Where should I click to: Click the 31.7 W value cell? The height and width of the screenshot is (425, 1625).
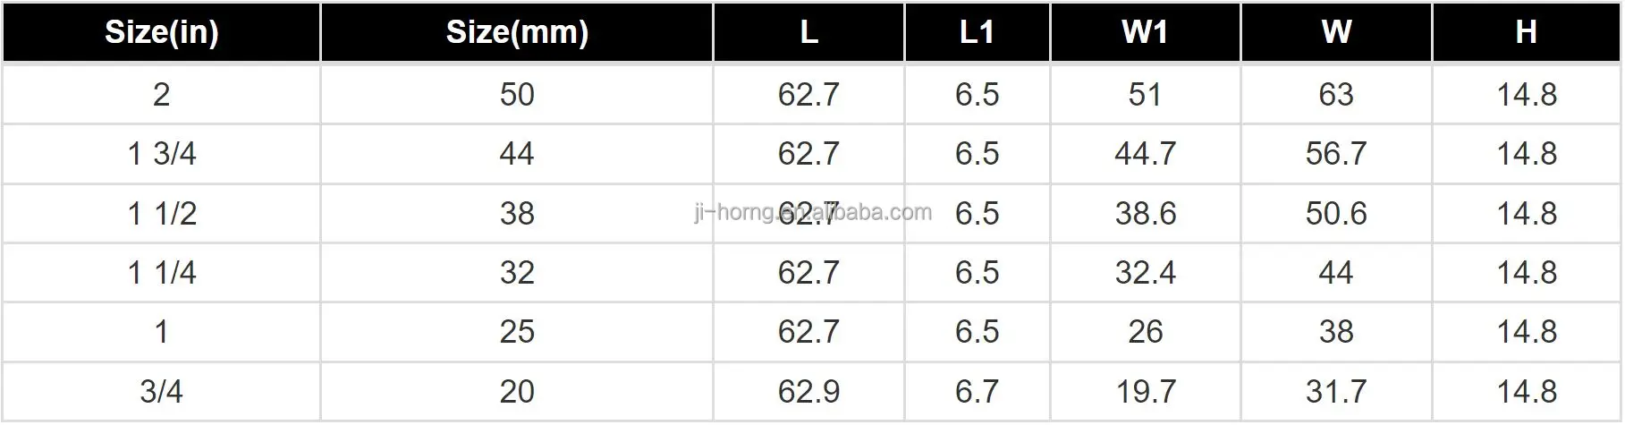(1336, 391)
